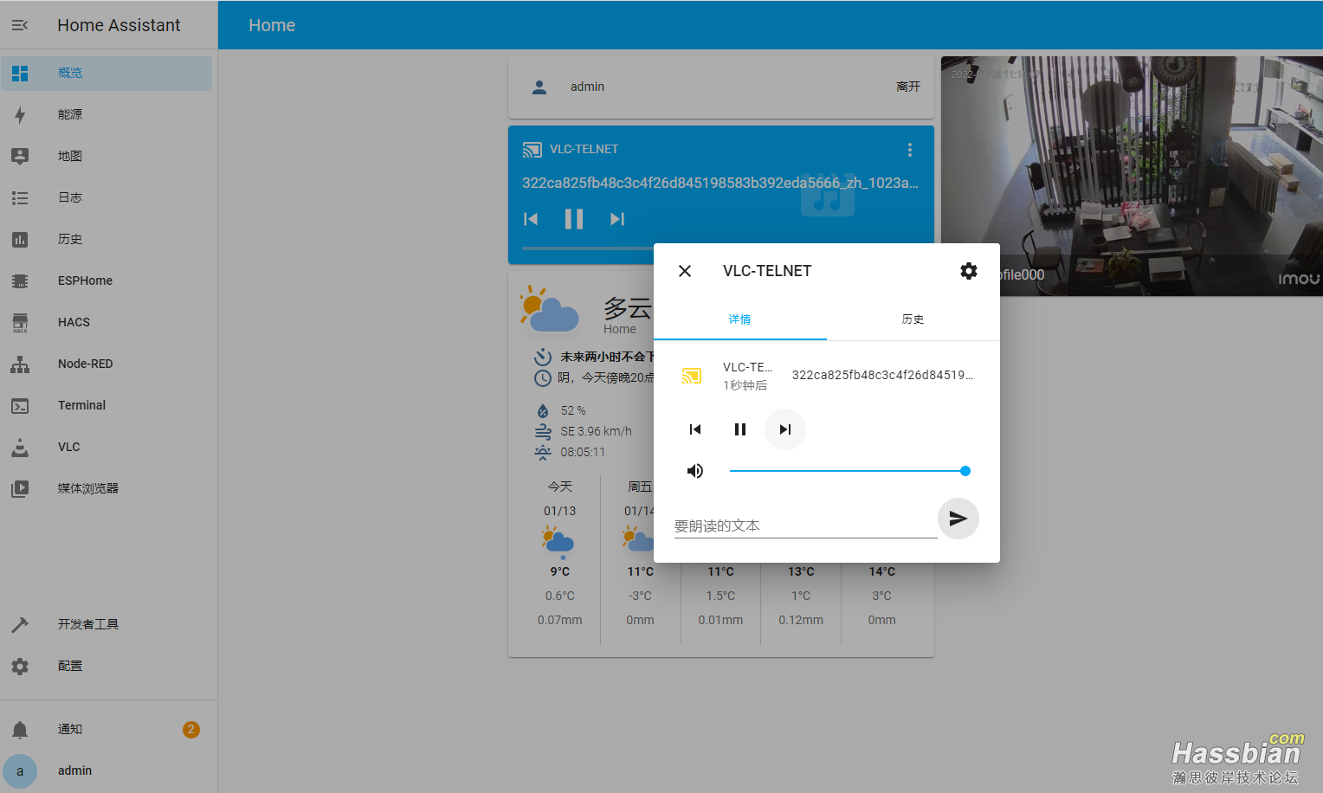This screenshot has width=1323, height=793.
Task: Click the 要朗读的文本 text input field
Action: click(805, 525)
